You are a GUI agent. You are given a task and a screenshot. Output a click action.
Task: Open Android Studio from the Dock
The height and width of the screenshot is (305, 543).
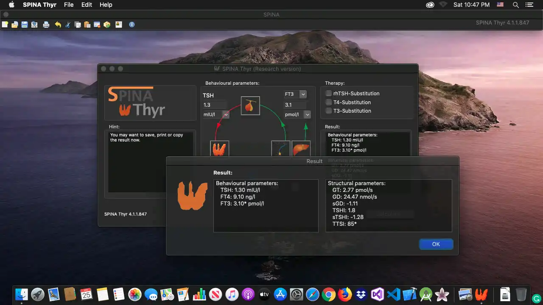tap(426, 294)
